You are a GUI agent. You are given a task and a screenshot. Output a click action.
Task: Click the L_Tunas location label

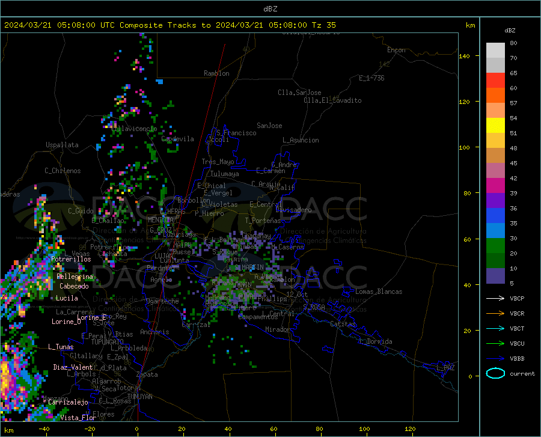coord(61,347)
